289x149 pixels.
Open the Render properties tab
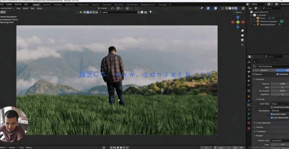[249, 67]
